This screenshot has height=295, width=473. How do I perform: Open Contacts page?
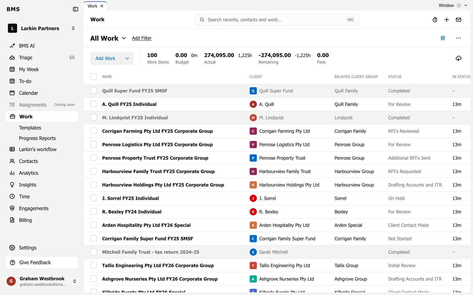pos(42,161)
